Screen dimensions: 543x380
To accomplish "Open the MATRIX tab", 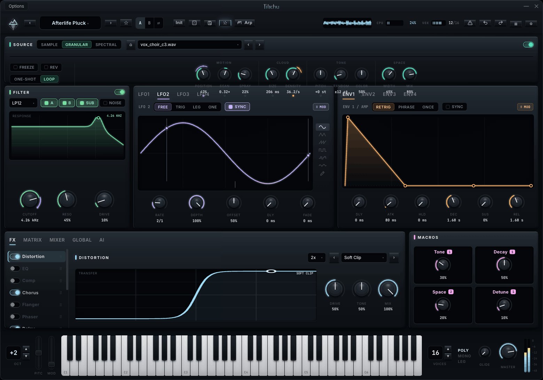I will pos(32,240).
